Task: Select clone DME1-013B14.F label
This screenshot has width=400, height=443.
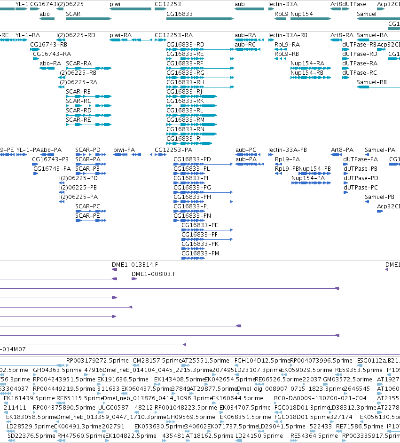Action: pyautogui.click(x=134, y=265)
